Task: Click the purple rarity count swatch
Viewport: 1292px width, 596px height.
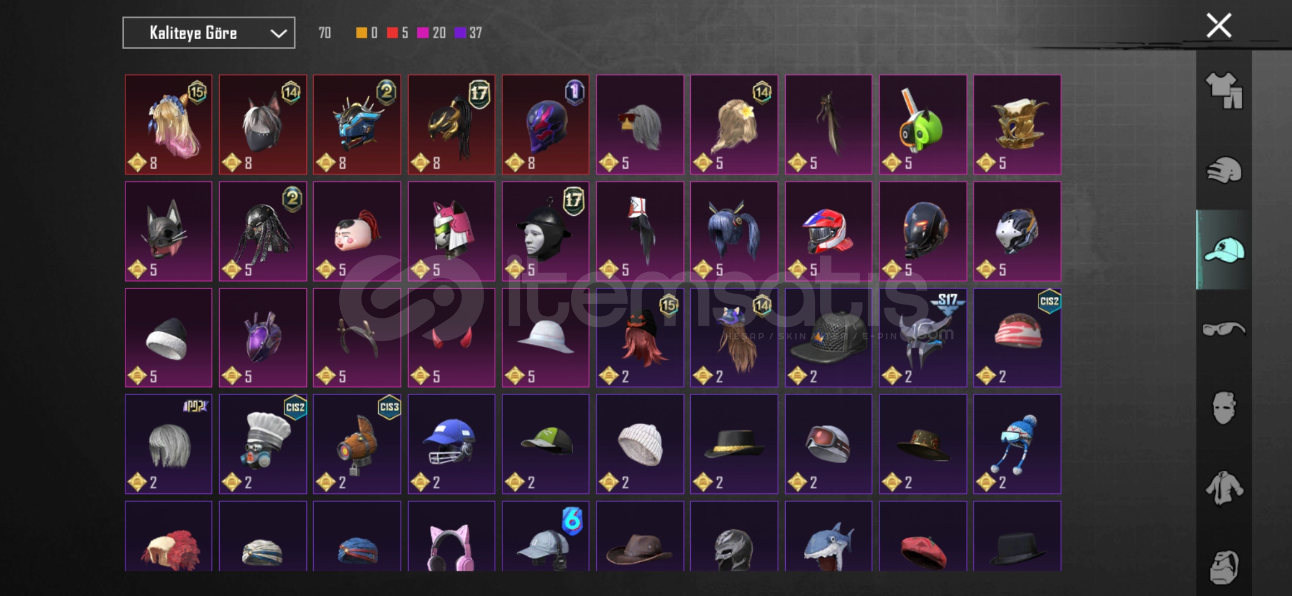Action: click(460, 33)
